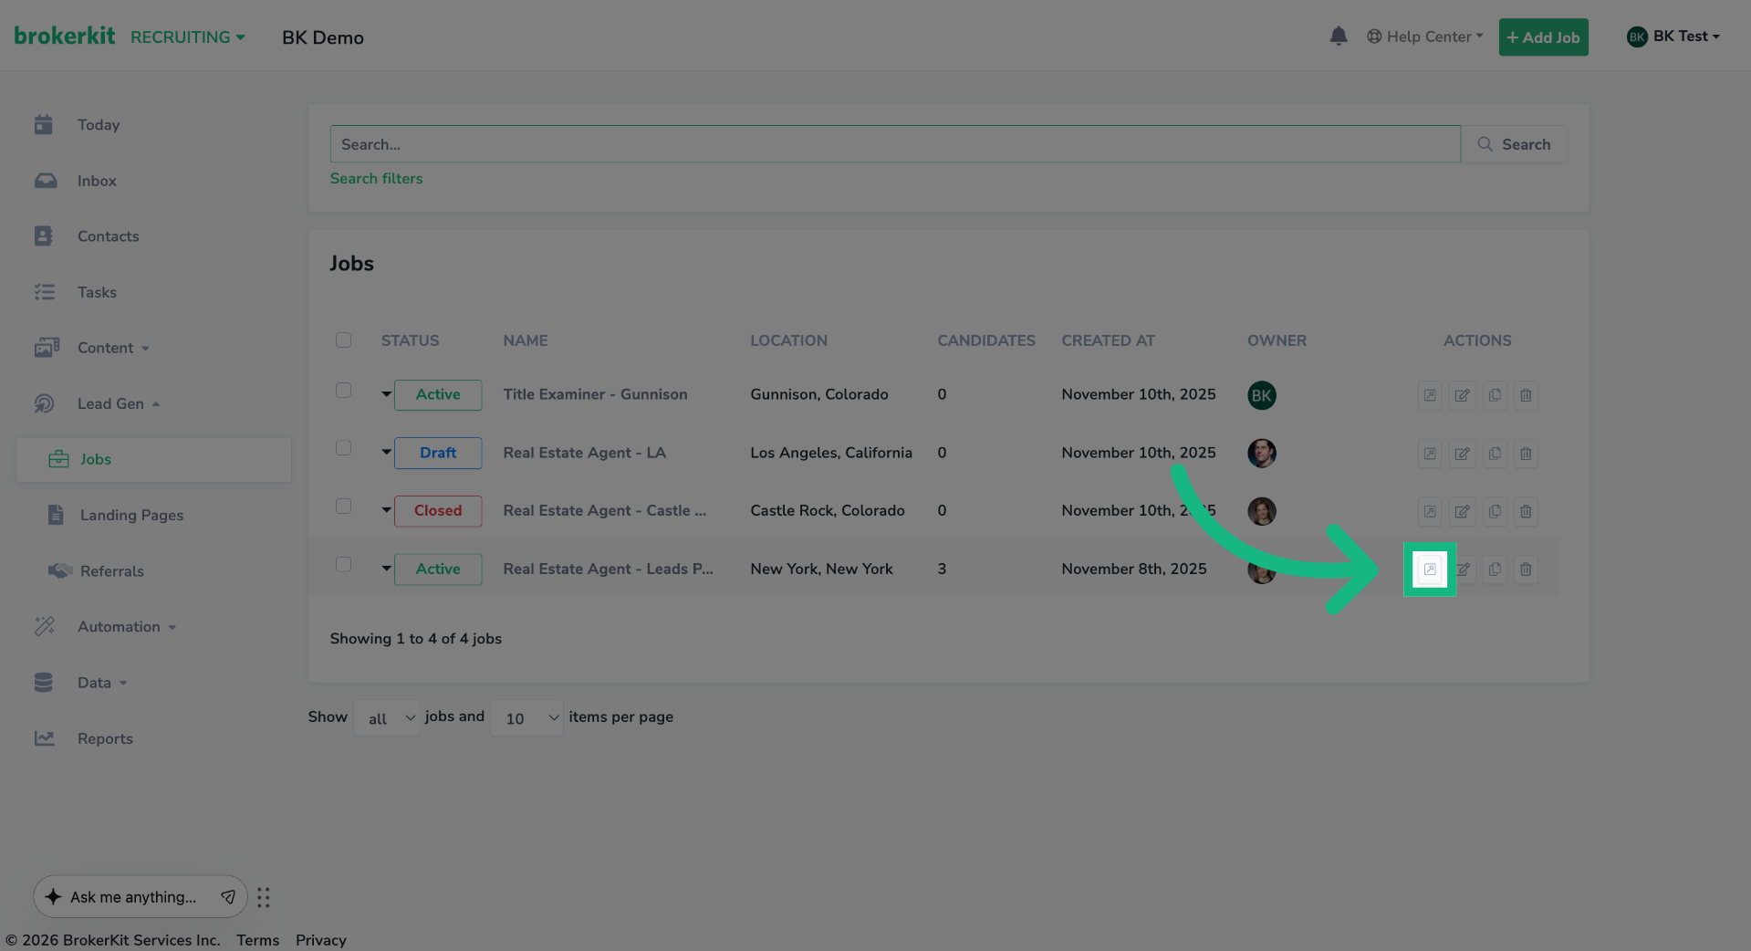Click the Add Job button

tap(1542, 37)
